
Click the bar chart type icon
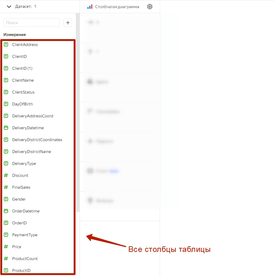90,7
